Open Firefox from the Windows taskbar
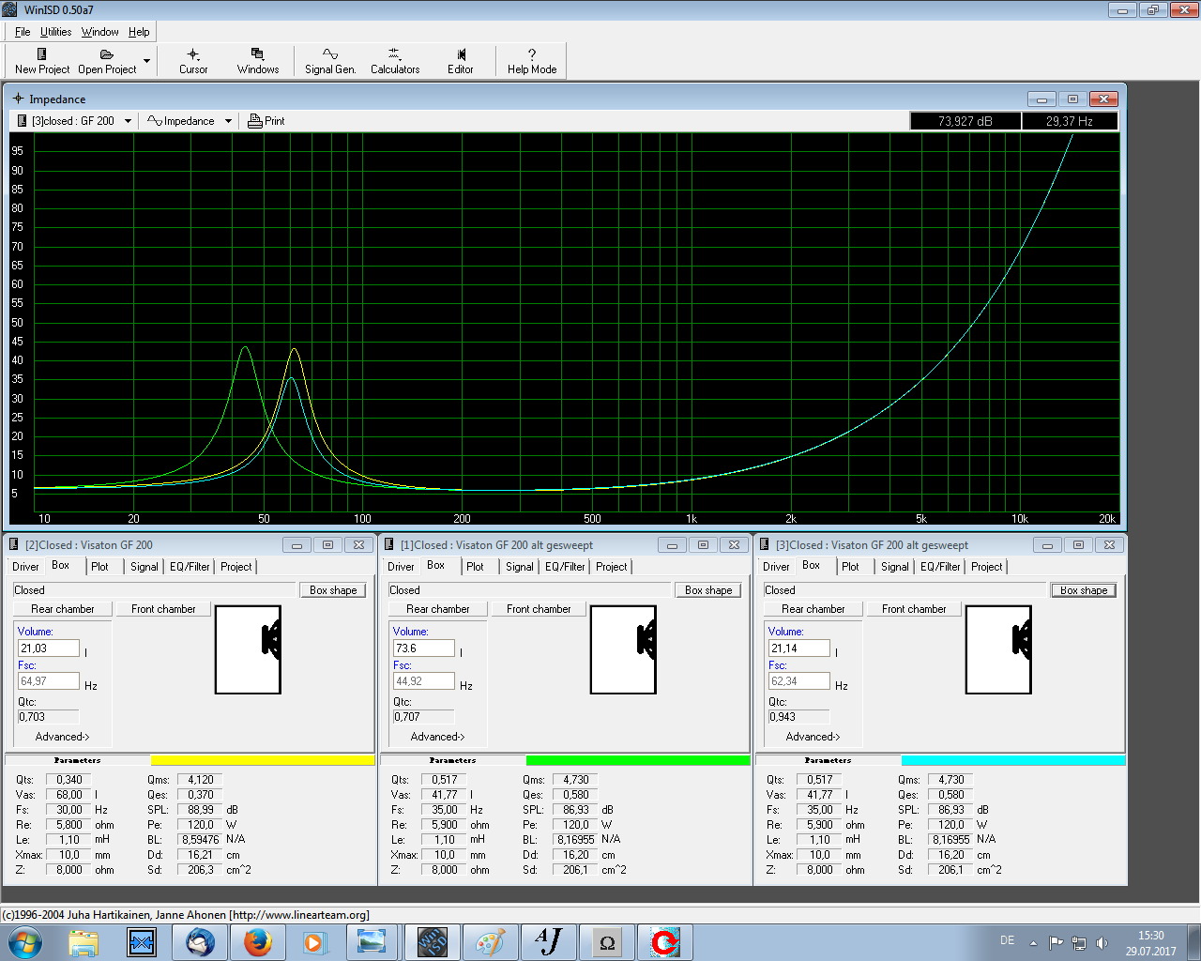Viewport: 1201px width, 961px height. 257,941
